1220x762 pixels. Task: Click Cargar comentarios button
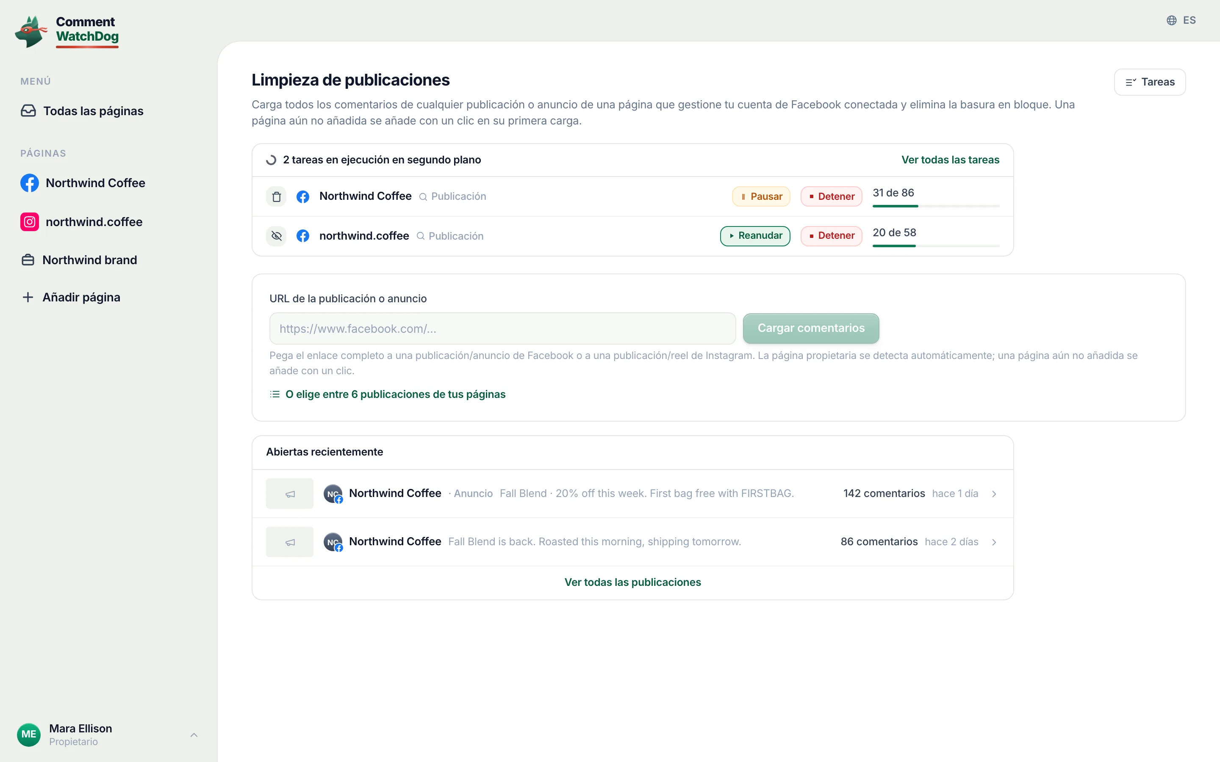coord(811,328)
